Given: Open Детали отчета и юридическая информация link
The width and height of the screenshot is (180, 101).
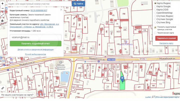Looking at the screenshot, I should tap(35, 50).
